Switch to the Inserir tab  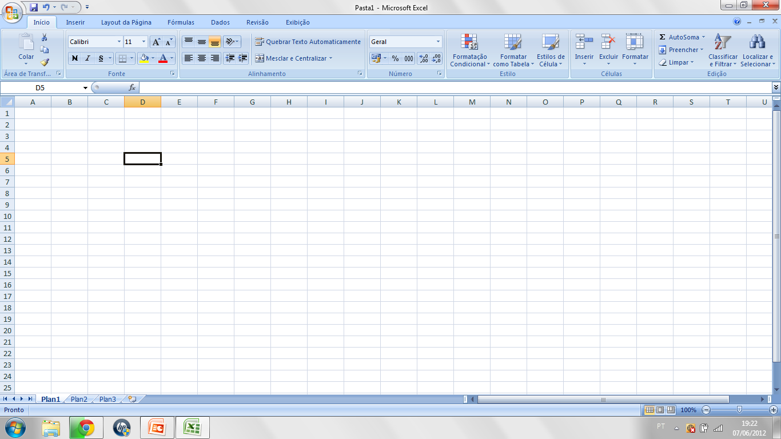coord(75,22)
